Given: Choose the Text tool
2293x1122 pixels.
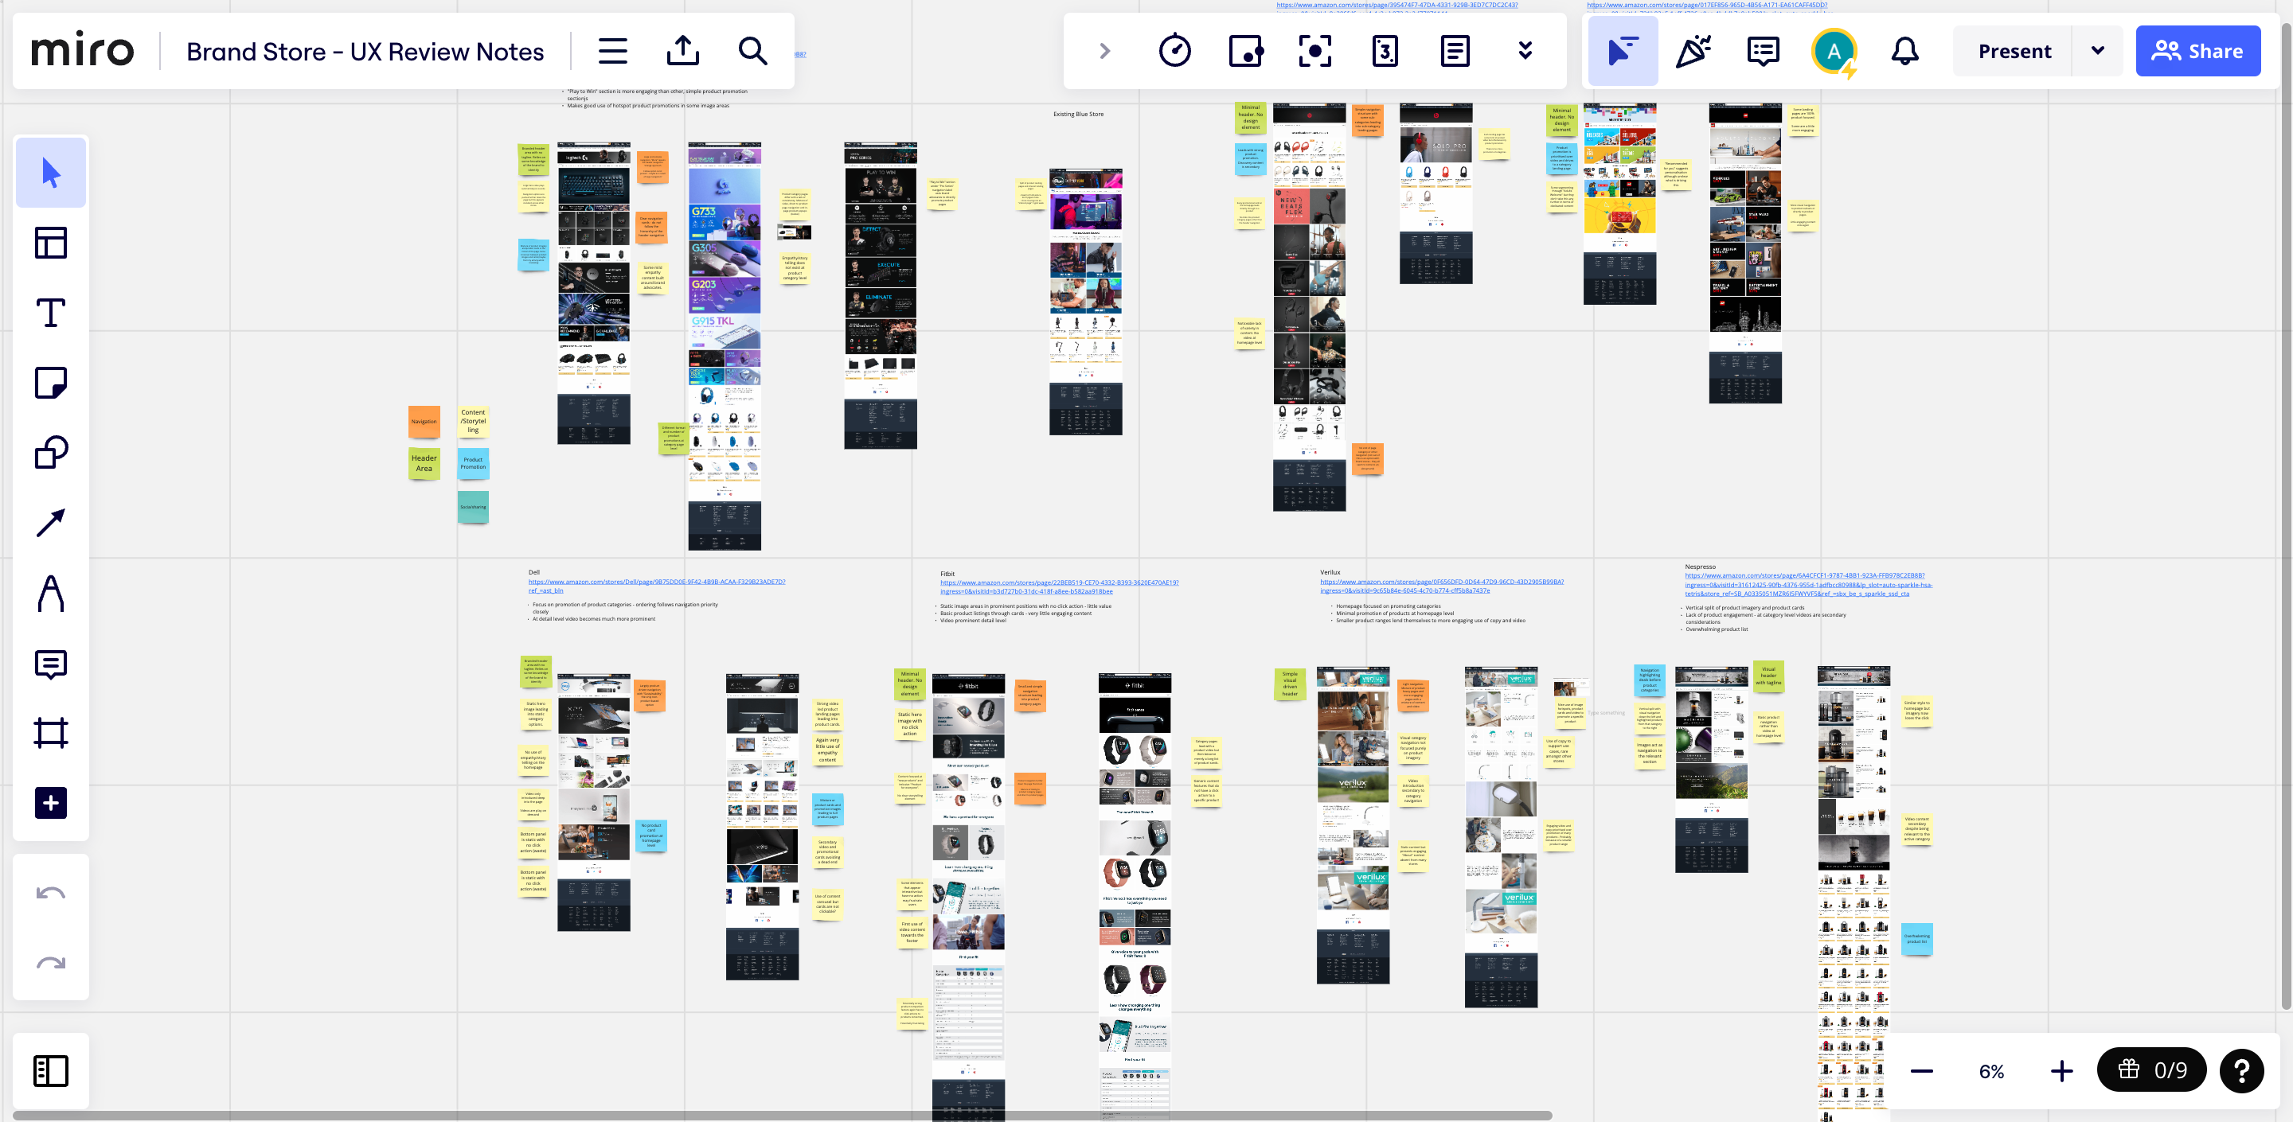Looking at the screenshot, I should coord(51,314).
